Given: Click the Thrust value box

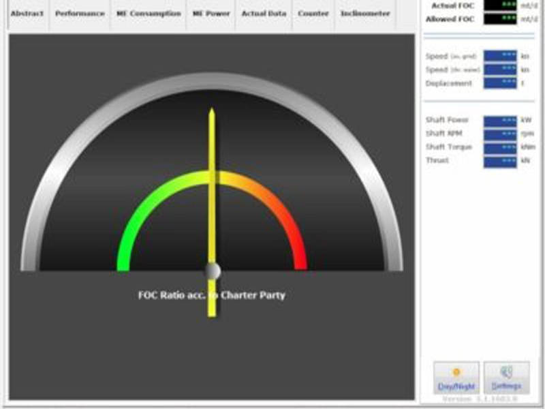Looking at the screenshot, I should tap(500, 162).
